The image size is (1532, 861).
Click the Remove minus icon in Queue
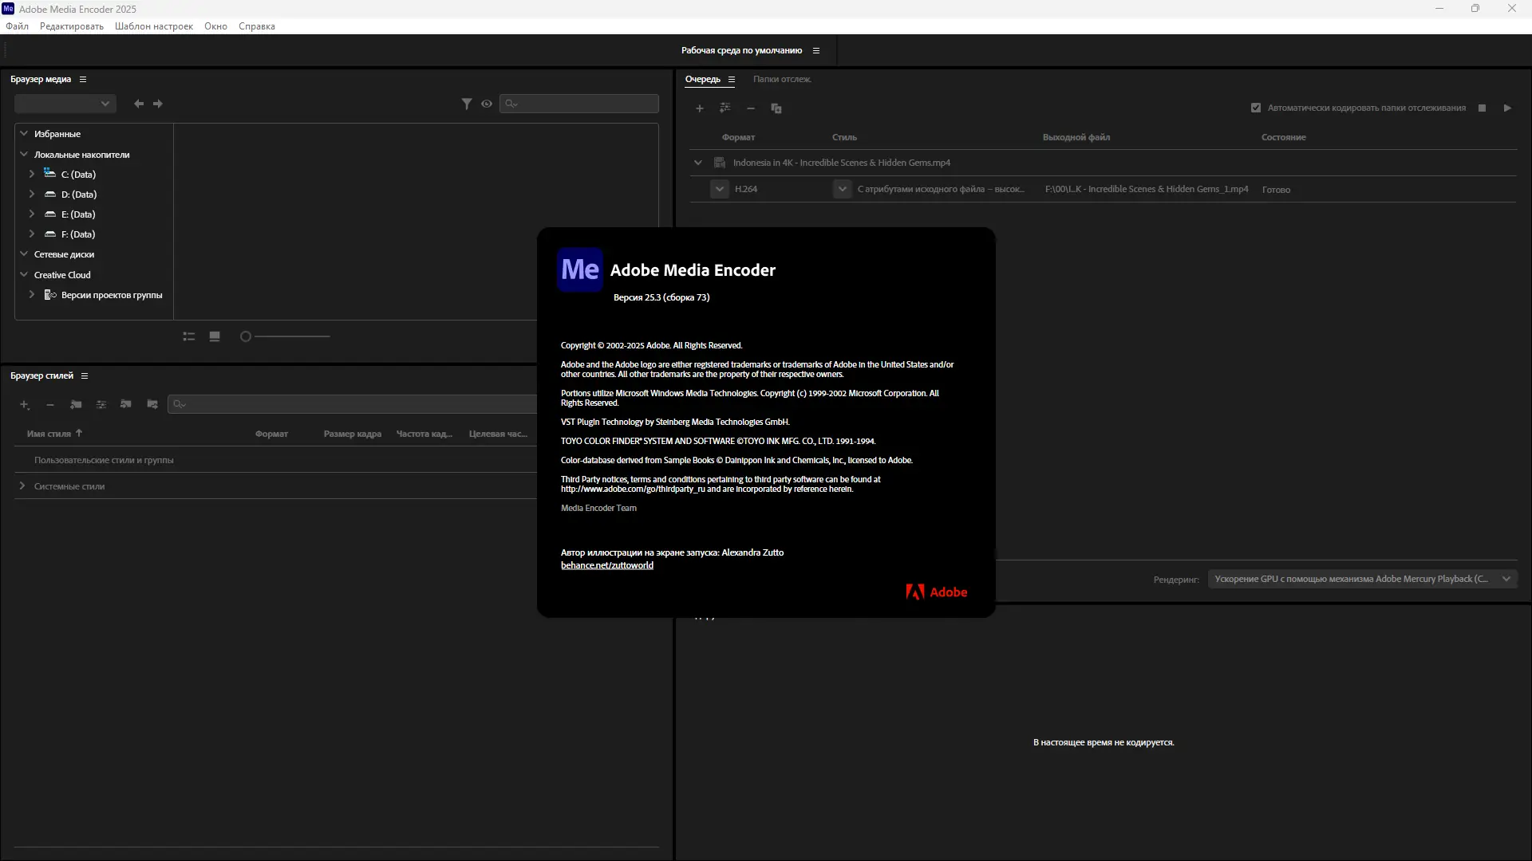coord(751,108)
